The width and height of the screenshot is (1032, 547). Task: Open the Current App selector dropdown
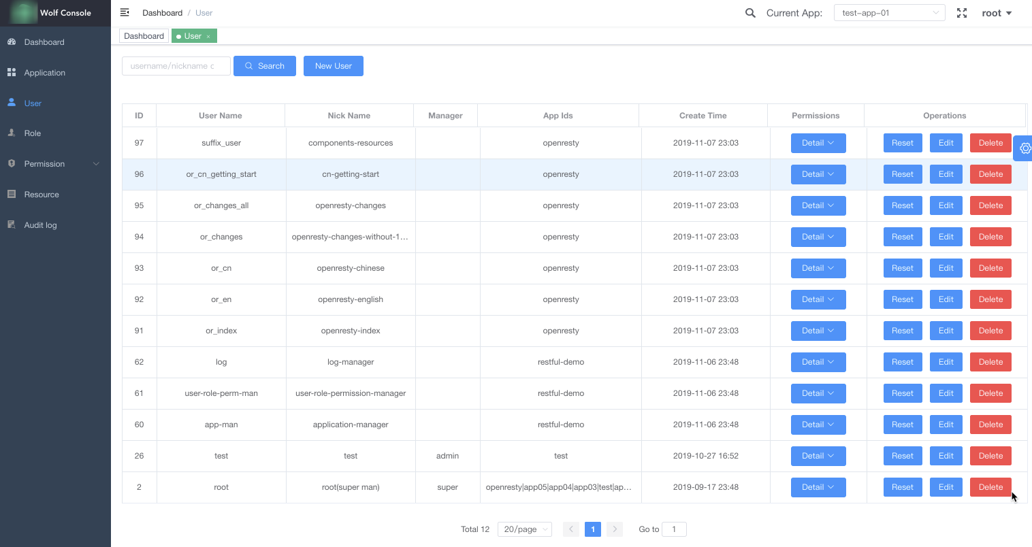click(889, 12)
